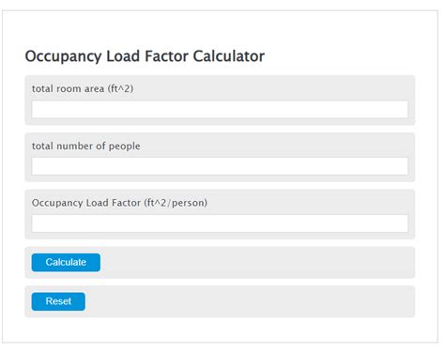Focus the total number of people field

(220, 166)
